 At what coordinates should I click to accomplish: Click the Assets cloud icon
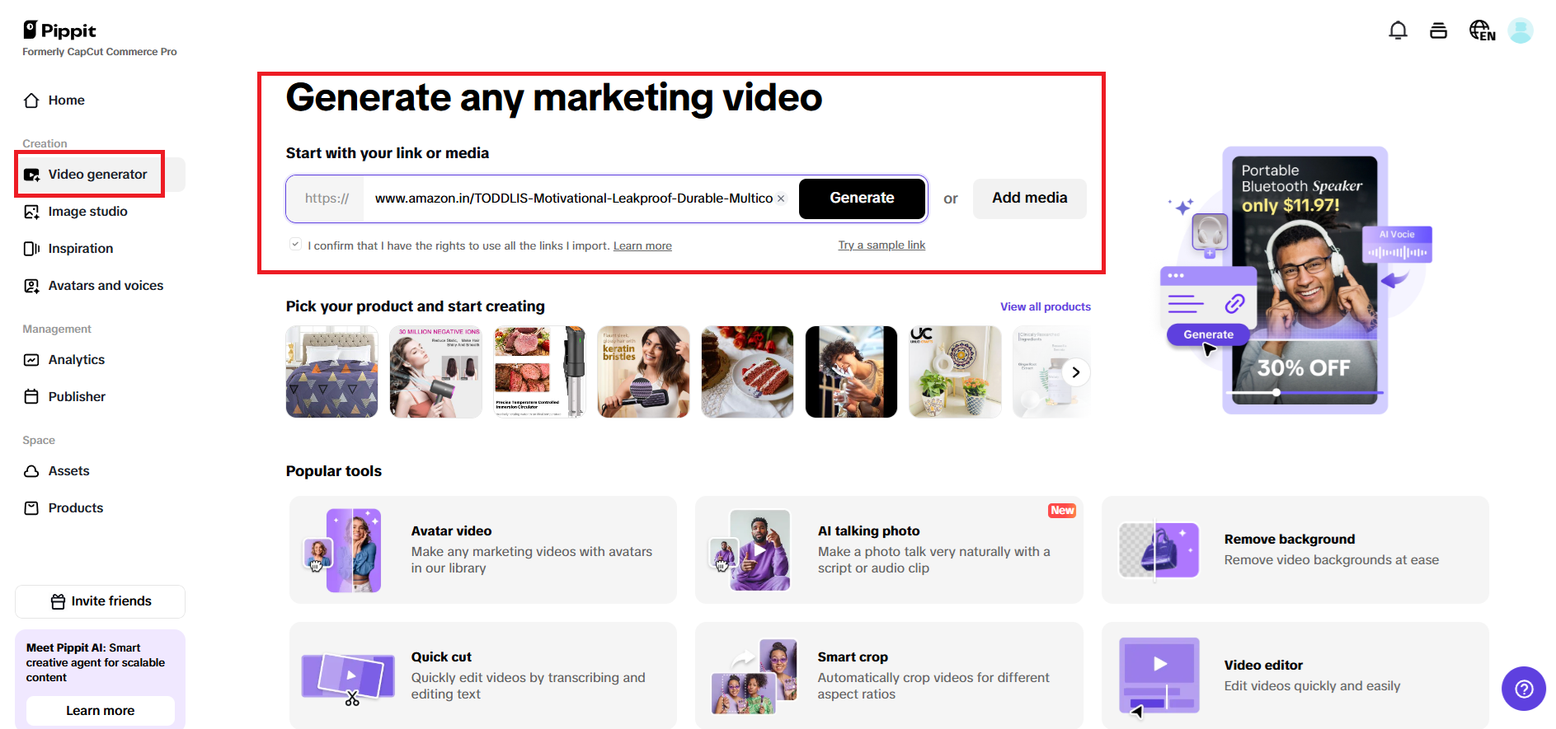[x=31, y=471]
